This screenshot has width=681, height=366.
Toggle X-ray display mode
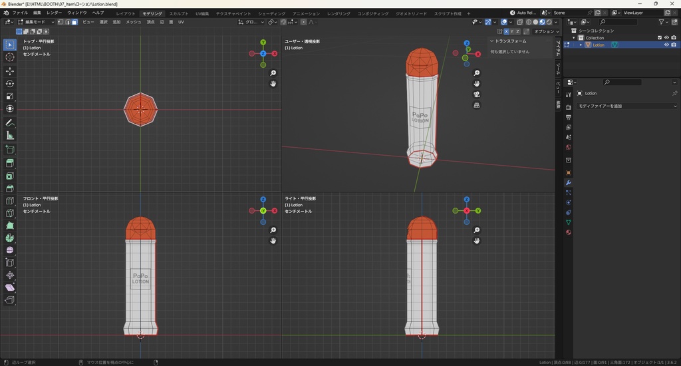(x=520, y=22)
